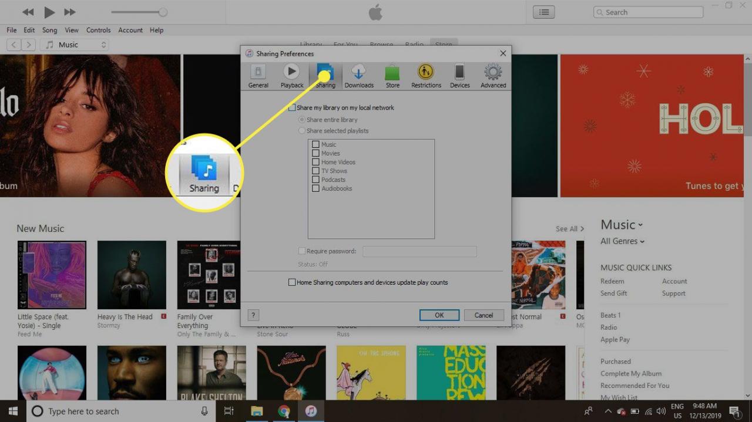This screenshot has height=422, width=752.
Task: Click the Wi-Fi network tray icon
Action: pyautogui.click(x=648, y=411)
